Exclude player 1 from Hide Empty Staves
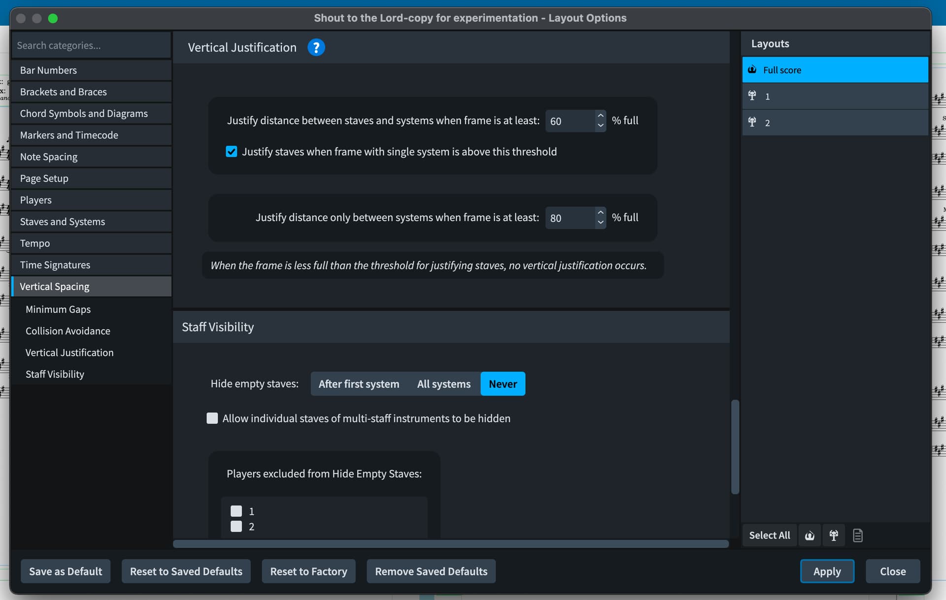 [x=236, y=511]
